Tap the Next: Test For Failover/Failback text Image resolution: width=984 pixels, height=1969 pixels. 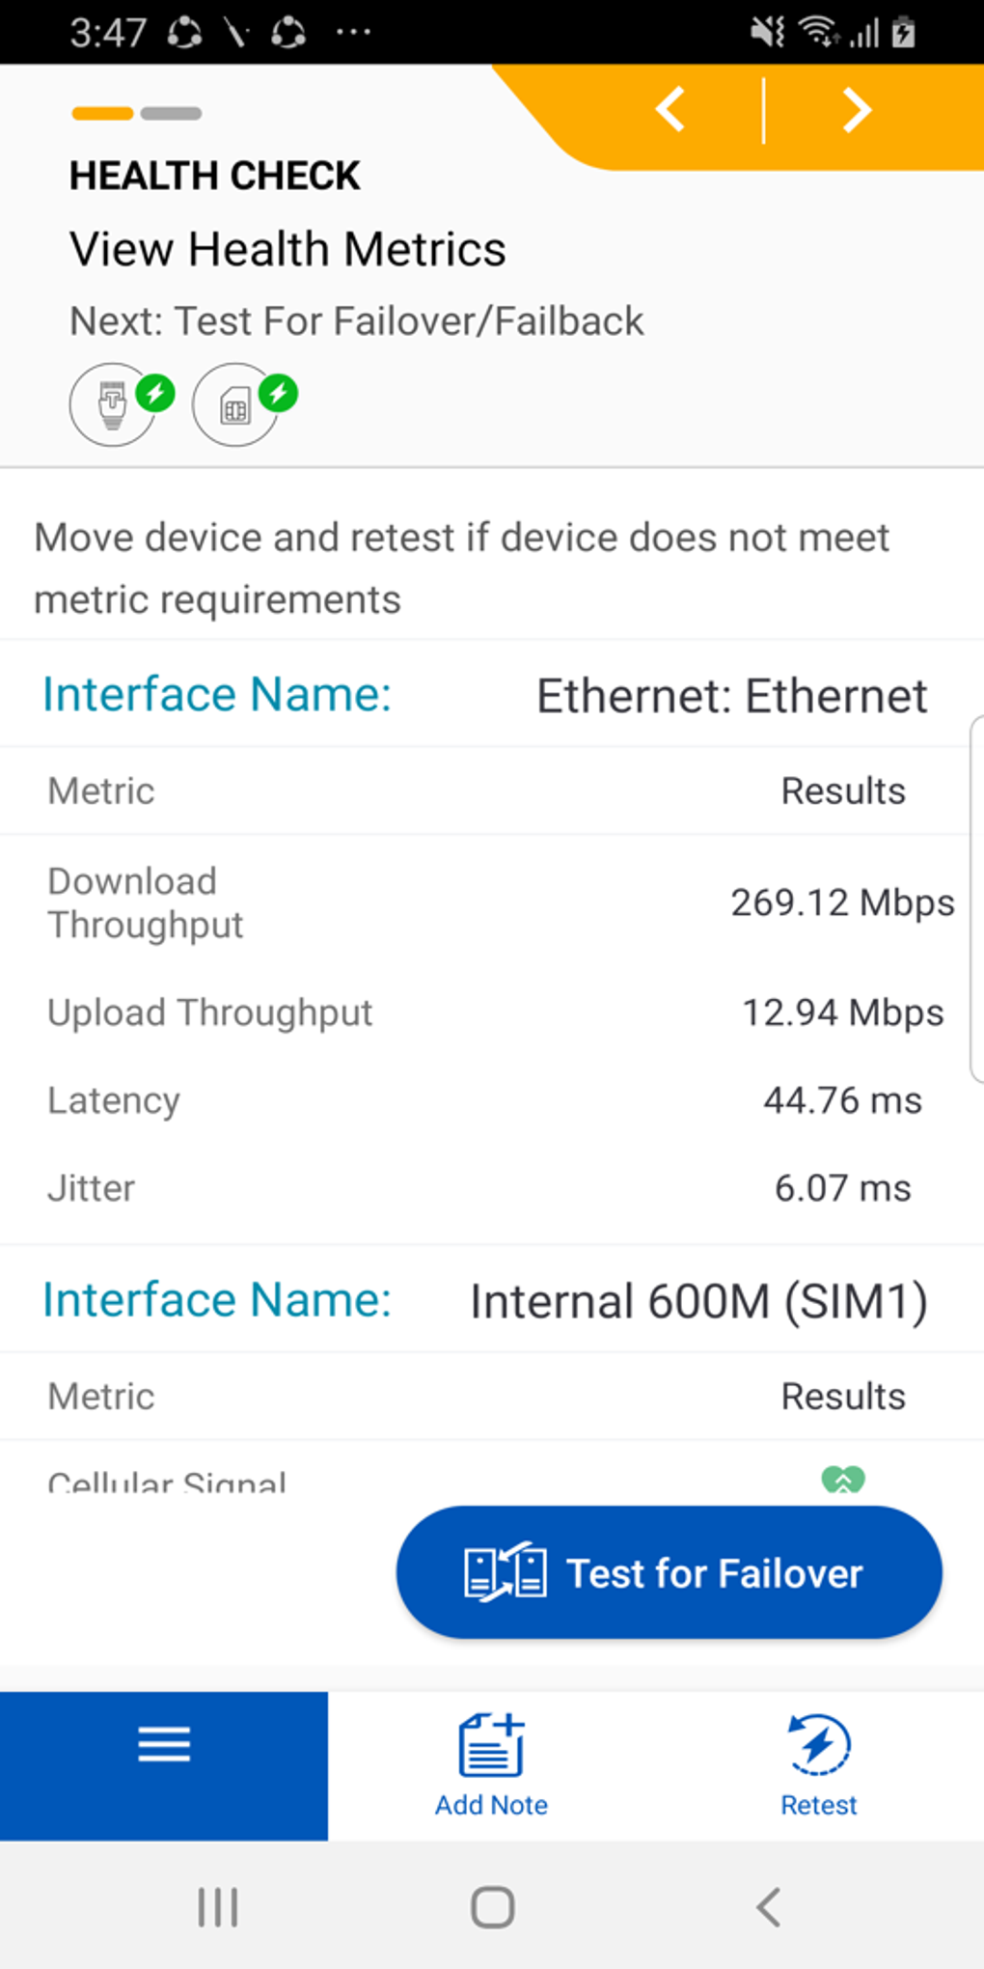356,321
